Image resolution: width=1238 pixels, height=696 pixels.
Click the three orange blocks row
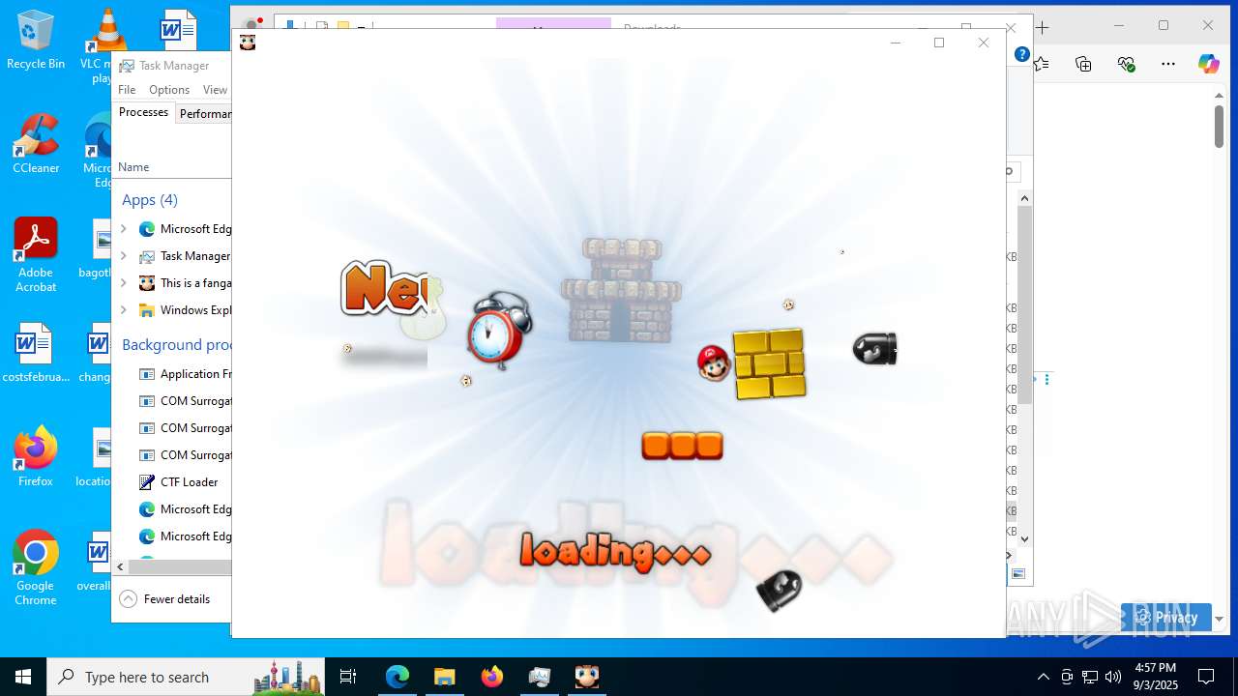coord(682,446)
